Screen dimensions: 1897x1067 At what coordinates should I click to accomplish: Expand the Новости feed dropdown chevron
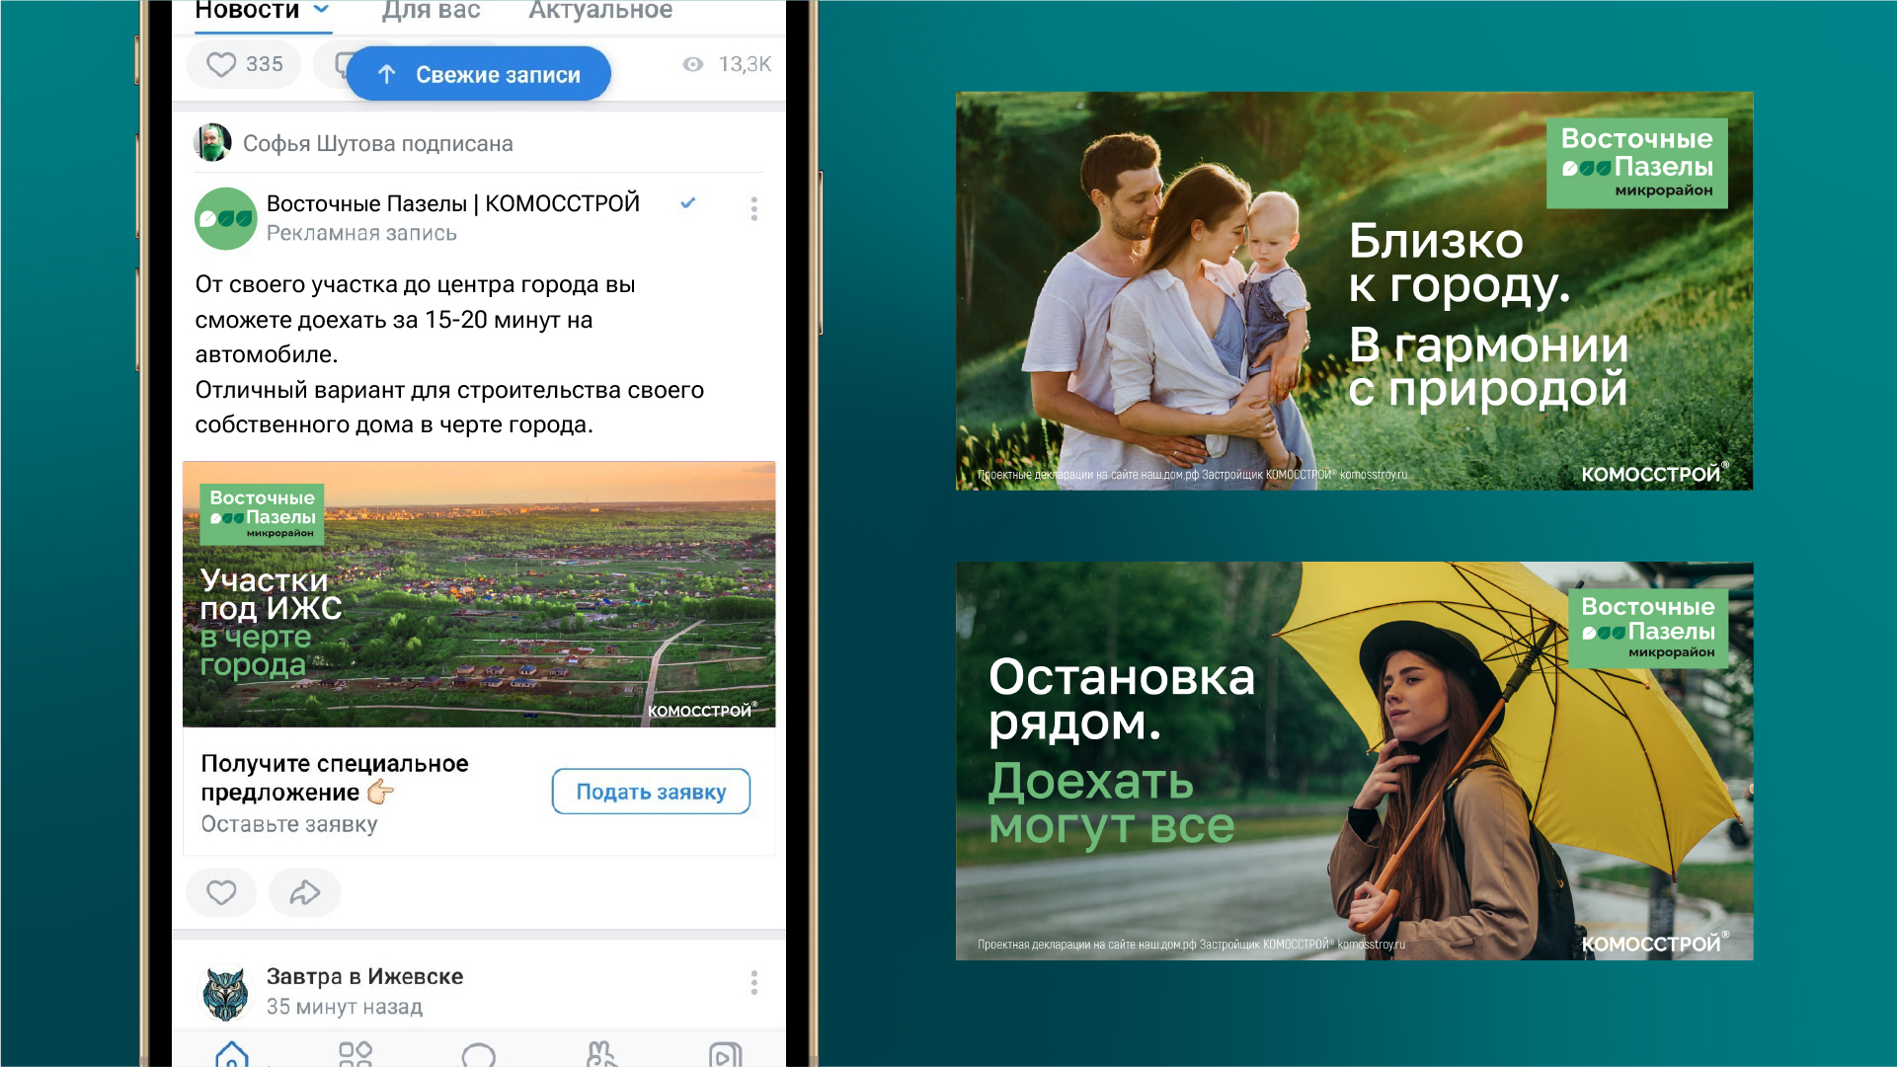pos(321,10)
